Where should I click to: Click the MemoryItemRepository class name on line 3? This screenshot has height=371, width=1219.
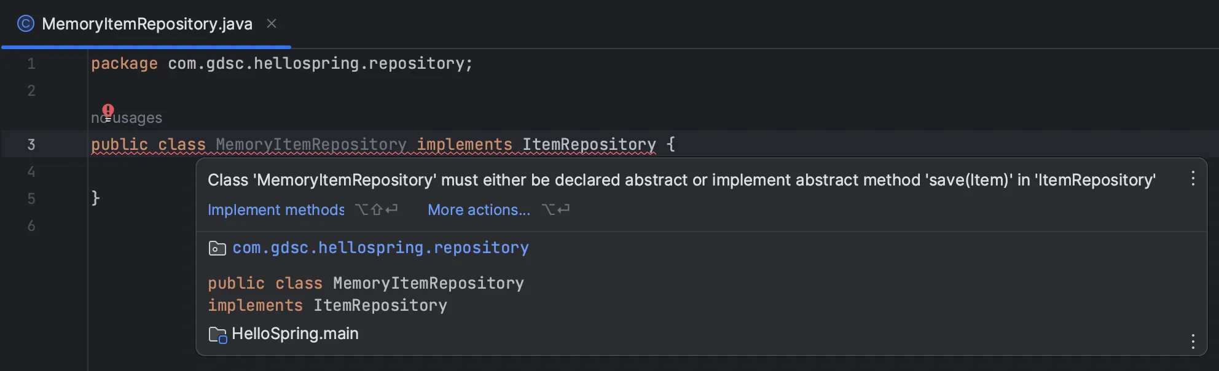311,144
